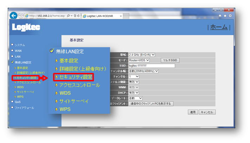Choose サイトサーベイ in enlarged menu
Image resolution: width=250 pixels, height=143 pixels.
[74, 101]
